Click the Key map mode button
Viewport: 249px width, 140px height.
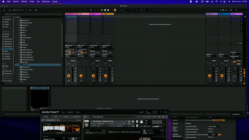(x=226, y=10)
